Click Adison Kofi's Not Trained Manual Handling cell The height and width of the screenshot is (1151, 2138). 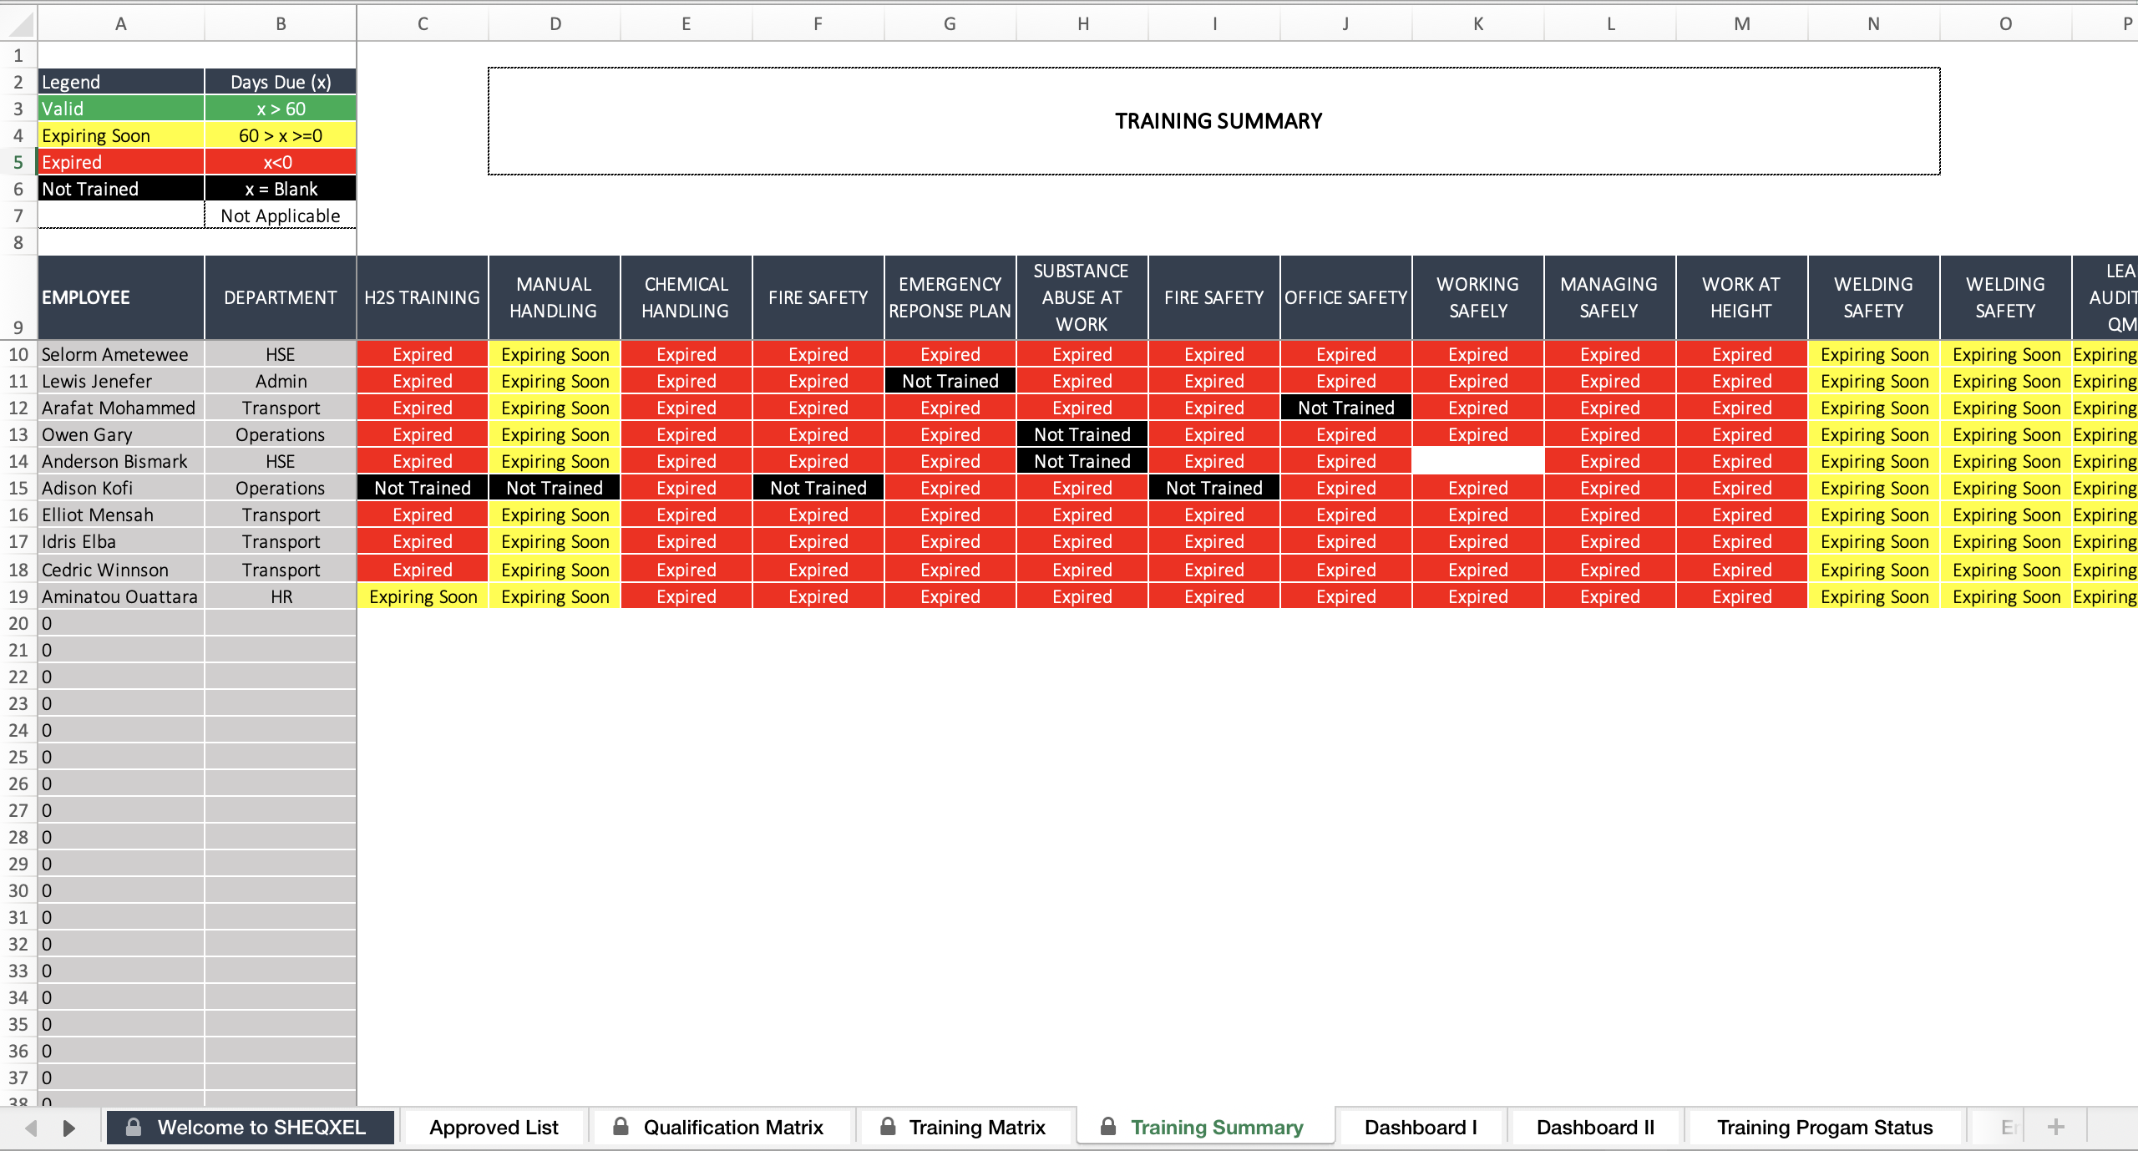(x=555, y=488)
